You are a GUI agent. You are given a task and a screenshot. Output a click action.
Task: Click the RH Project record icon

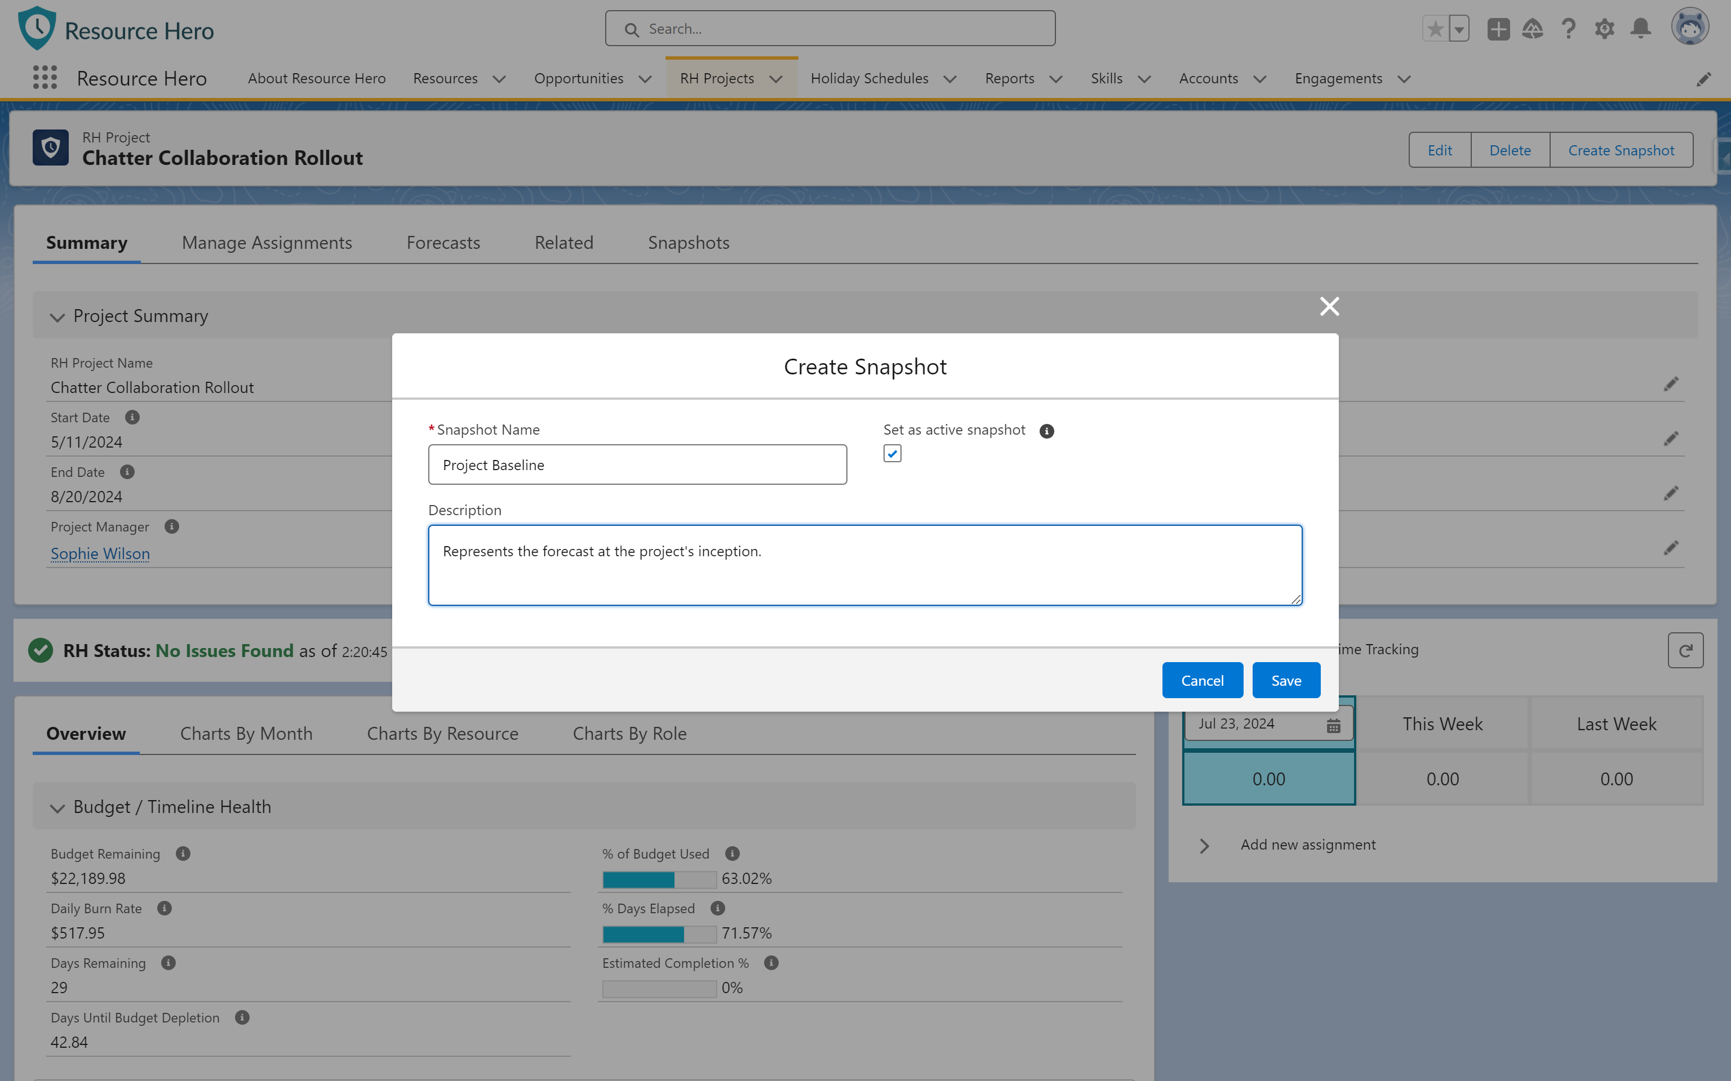coord(51,148)
